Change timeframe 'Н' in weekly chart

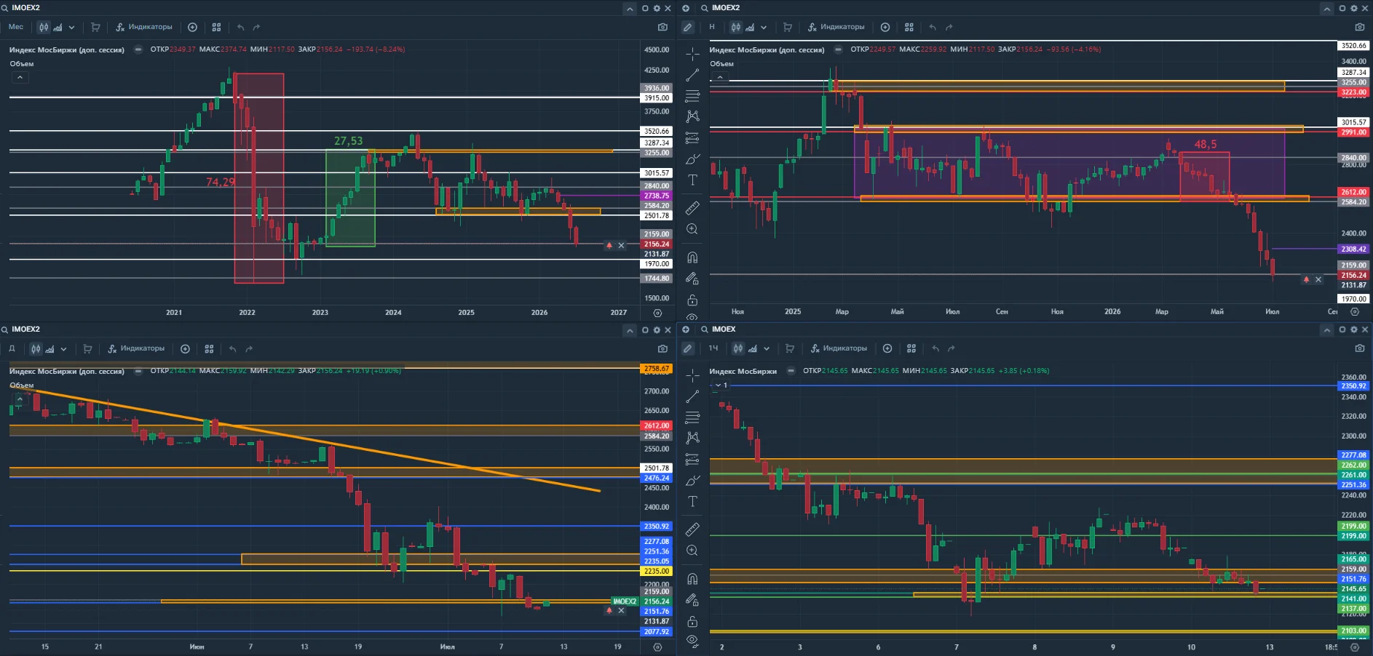coord(712,27)
